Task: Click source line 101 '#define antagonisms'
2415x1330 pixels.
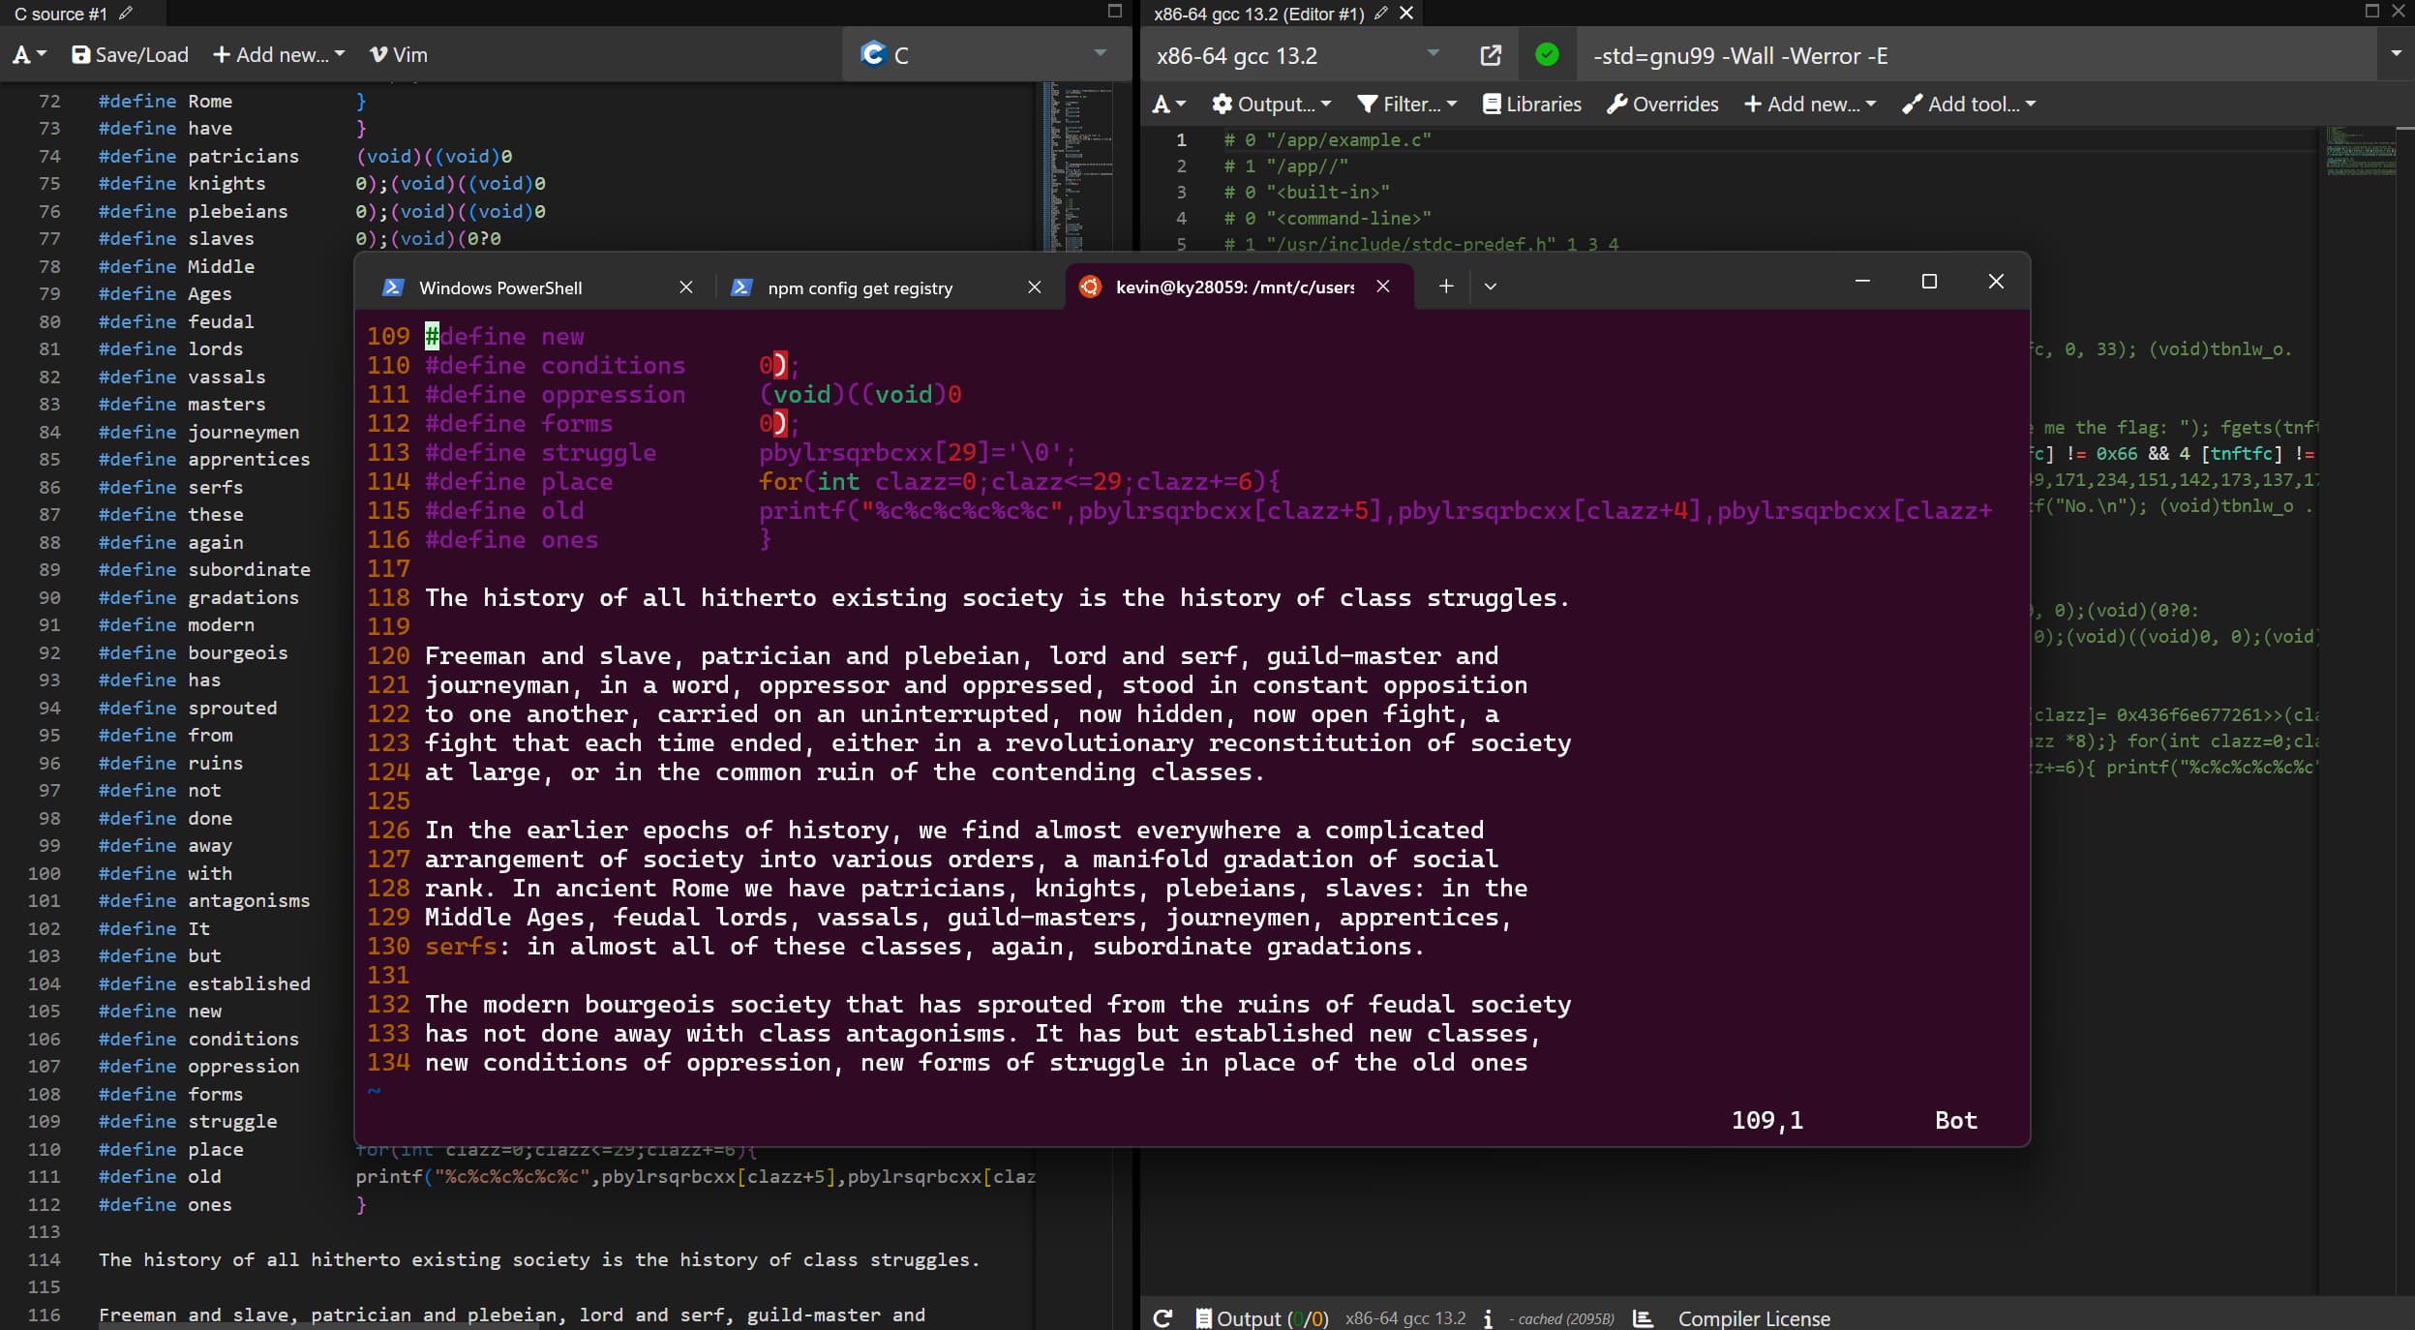Action: point(204,900)
